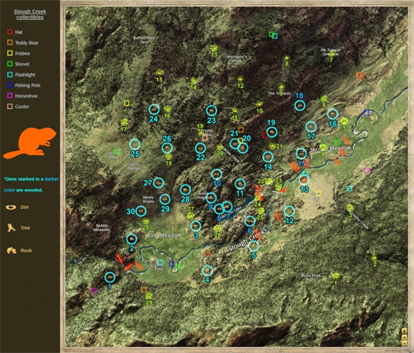The image size is (414, 353).
Task: Click the red Hat swatch in legend
Action: [x=8, y=31]
